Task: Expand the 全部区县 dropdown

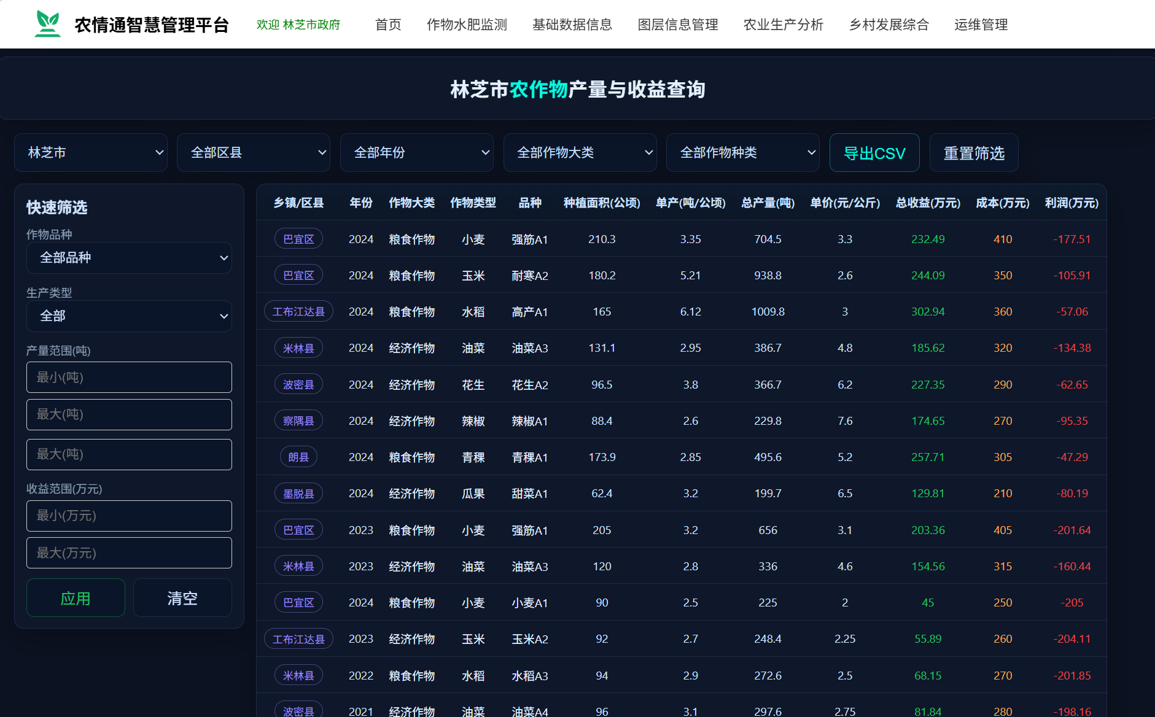Action: click(x=254, y=152)
